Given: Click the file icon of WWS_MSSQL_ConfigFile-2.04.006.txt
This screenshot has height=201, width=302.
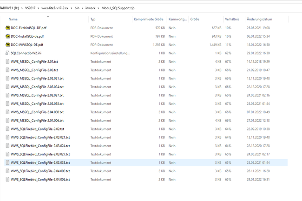Looking at the screenshot, I should point(7,121).
